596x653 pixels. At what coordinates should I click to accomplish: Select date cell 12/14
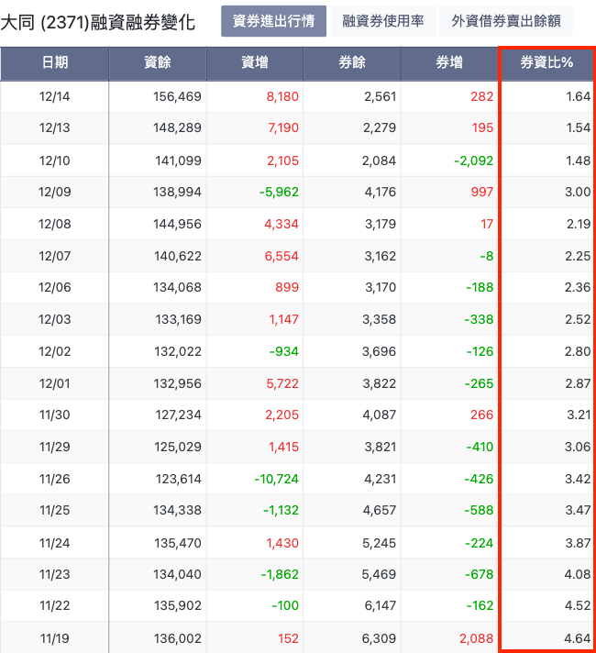(x=55, y=96)
